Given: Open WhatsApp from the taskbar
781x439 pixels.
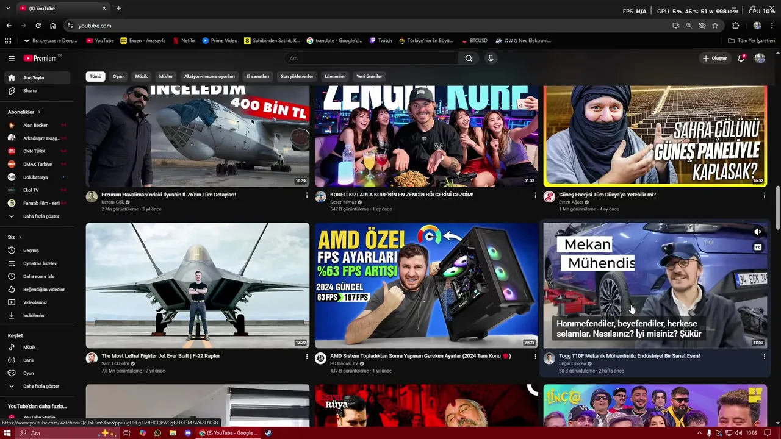Looking at the screenshot, I should [x=157, y=433].
